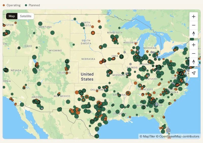
Task: Click the IDAHO state label
Action: click(x=28, y=46)
